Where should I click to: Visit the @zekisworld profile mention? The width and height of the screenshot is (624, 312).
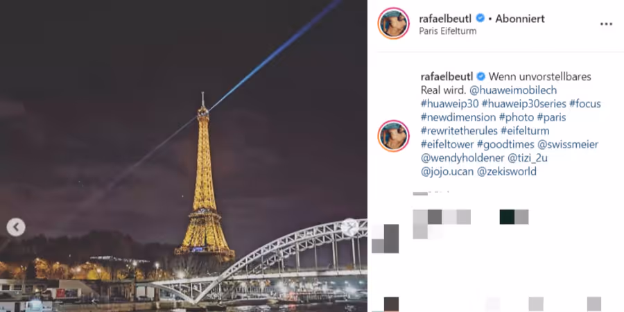click(507, 171)
